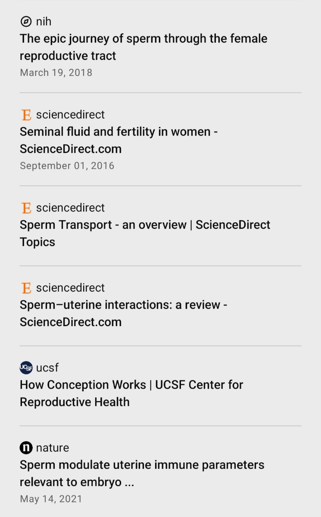This screenshot has height=517, width=321.
Task: Open "How Conception Works" UCSF result
Action: [131, 393]
